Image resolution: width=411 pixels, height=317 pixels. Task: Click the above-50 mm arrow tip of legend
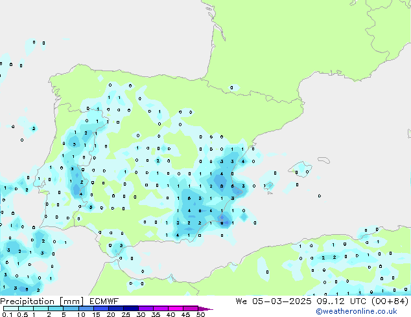tap(205, 309)
